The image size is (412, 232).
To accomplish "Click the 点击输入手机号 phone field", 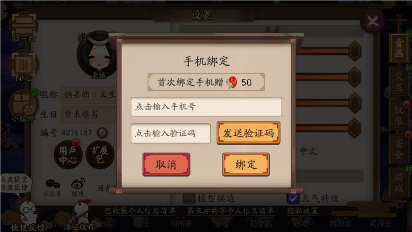I will click(206, 107).
